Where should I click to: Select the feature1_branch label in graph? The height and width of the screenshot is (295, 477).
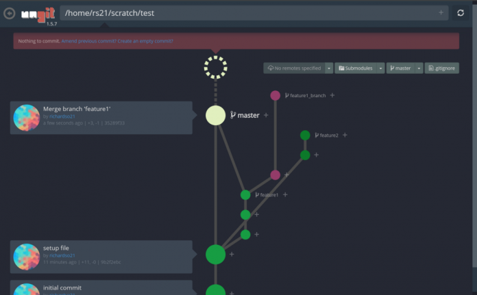tap(306, 96)
